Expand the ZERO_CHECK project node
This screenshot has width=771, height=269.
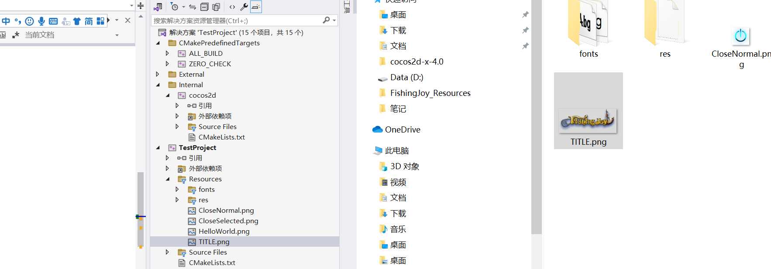click(167, 64)
